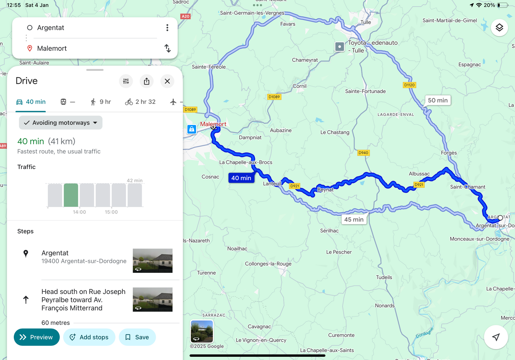Tap Toyota edenauto Tulle place marker
The width and height of the screenshot is (515, 360).
point(340,47)
